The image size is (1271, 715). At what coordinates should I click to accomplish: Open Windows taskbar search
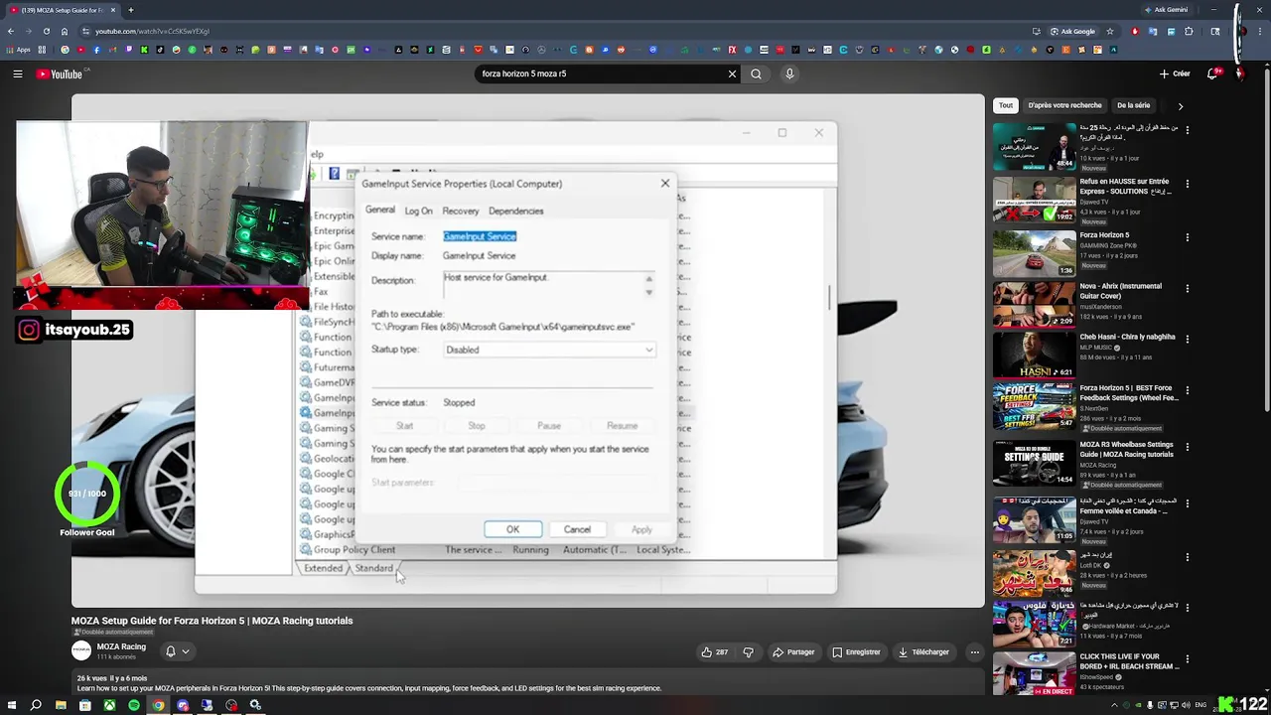tap(36, 705)
